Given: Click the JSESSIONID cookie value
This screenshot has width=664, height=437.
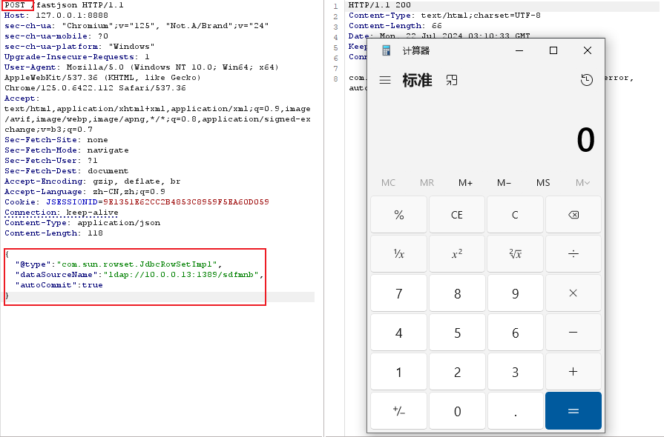Looking at the screenshot, I should point(186,202).
